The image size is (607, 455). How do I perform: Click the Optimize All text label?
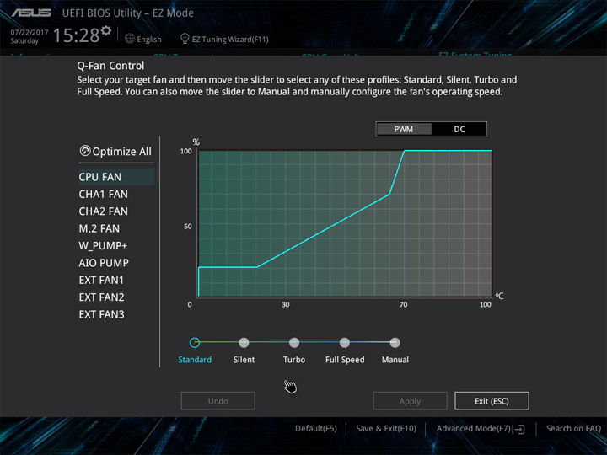point(122,152)
